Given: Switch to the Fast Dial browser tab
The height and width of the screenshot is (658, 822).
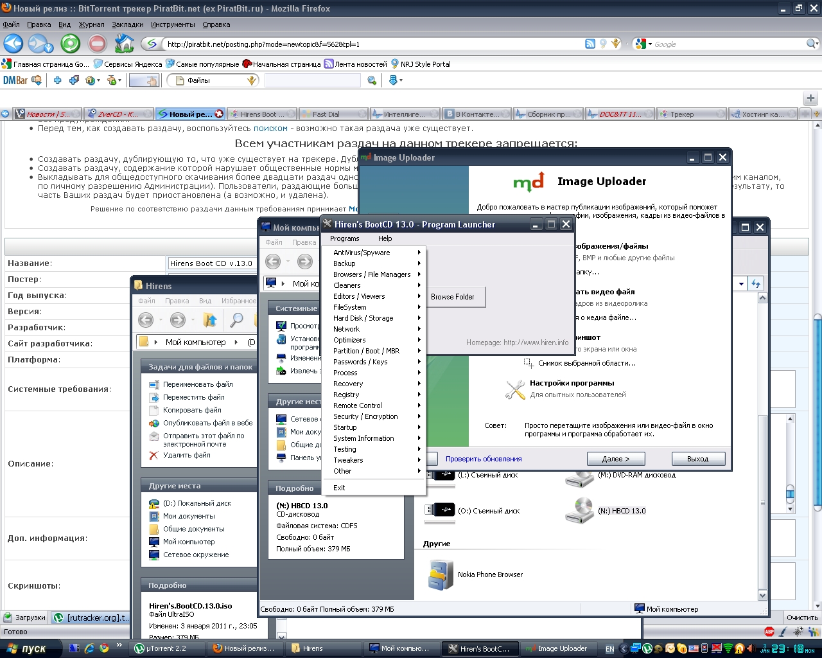Looking at the screenshot, I should [333, 114].
